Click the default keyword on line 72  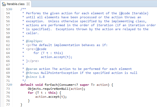pyautogui.click(x=27, y=85)
